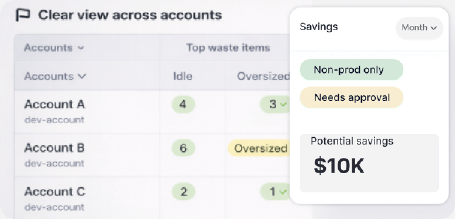
Task: Select Account B's idle count badge
Action: pyautogui.click(x=183, y=148)
